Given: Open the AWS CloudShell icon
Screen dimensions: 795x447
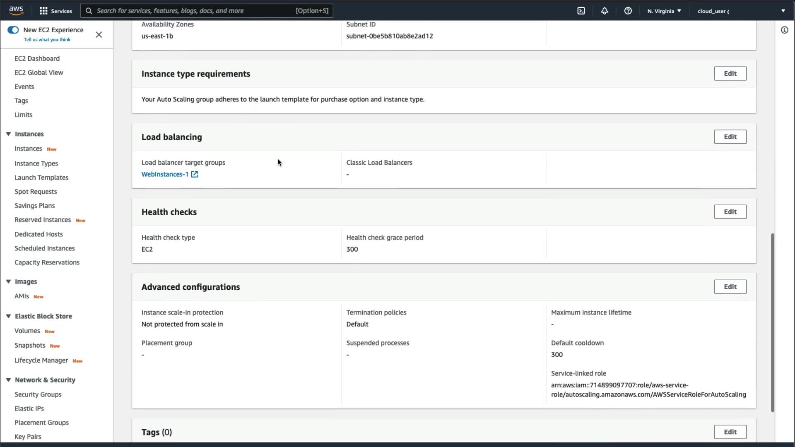Looking at the screenshot, I should (x=581, y=11).
